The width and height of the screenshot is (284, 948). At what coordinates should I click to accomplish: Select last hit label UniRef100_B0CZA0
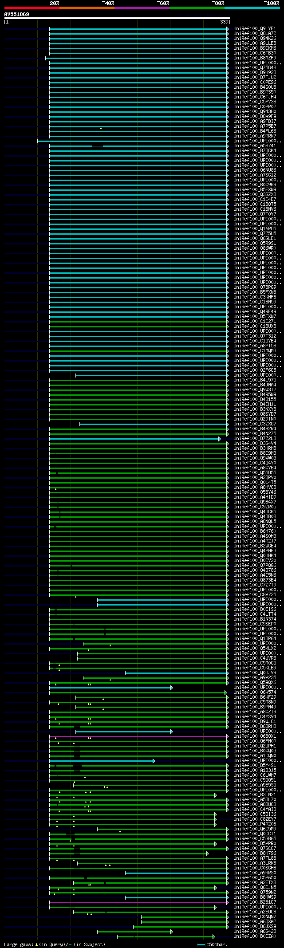pyautogui.click(x=255, y=936)
